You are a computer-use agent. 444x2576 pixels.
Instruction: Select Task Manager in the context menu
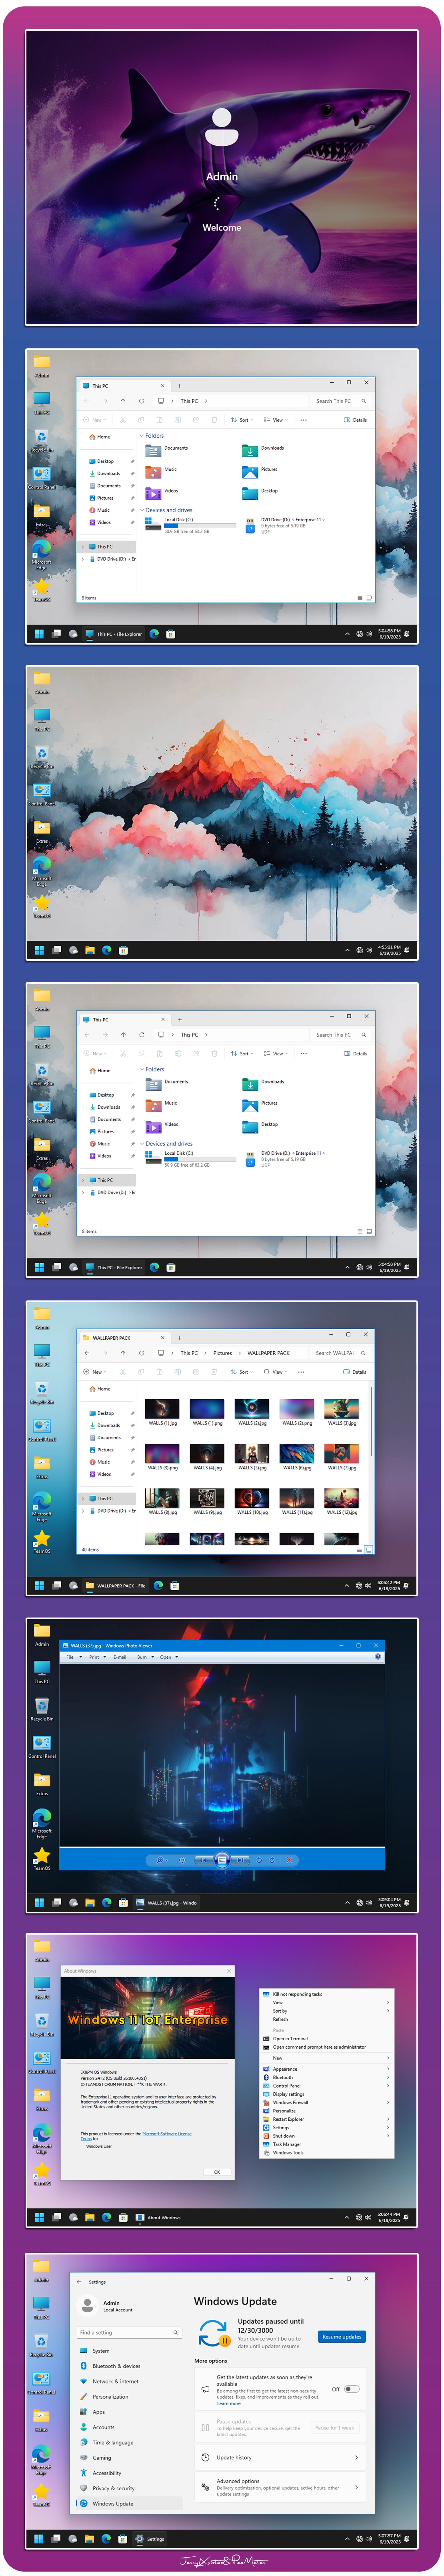click(327, 2144)
